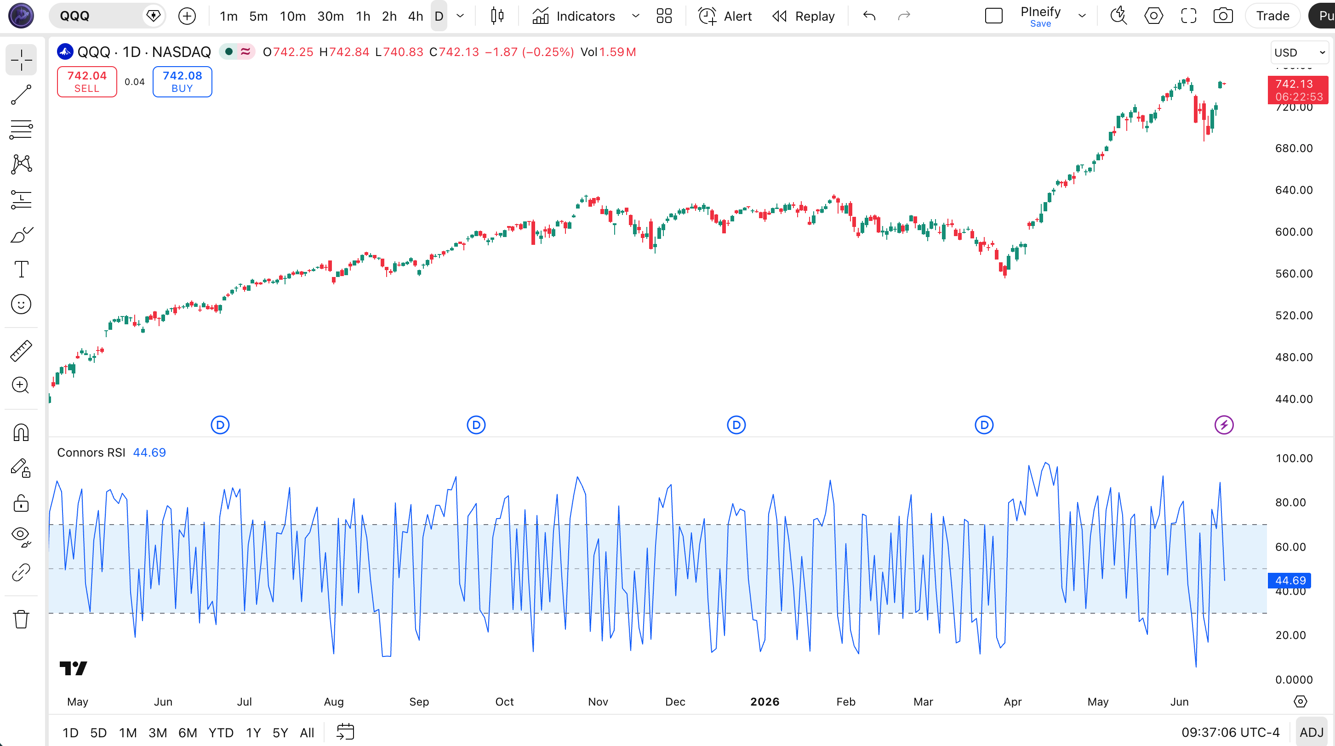Screen dimensions: 1335x746
Task: Open the time axis settings gear
Action: pyautogui.click(x=1300, y=701)
